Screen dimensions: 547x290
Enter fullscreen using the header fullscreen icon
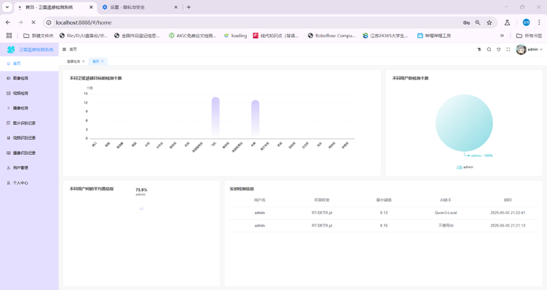click(508, 50)
